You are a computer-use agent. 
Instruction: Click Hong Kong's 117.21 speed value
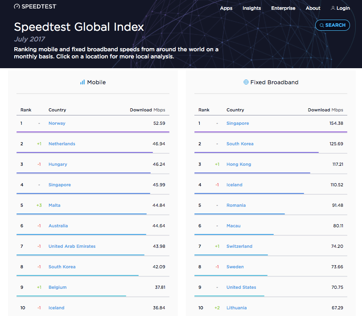pyautogui.click(x=338, y=164)
